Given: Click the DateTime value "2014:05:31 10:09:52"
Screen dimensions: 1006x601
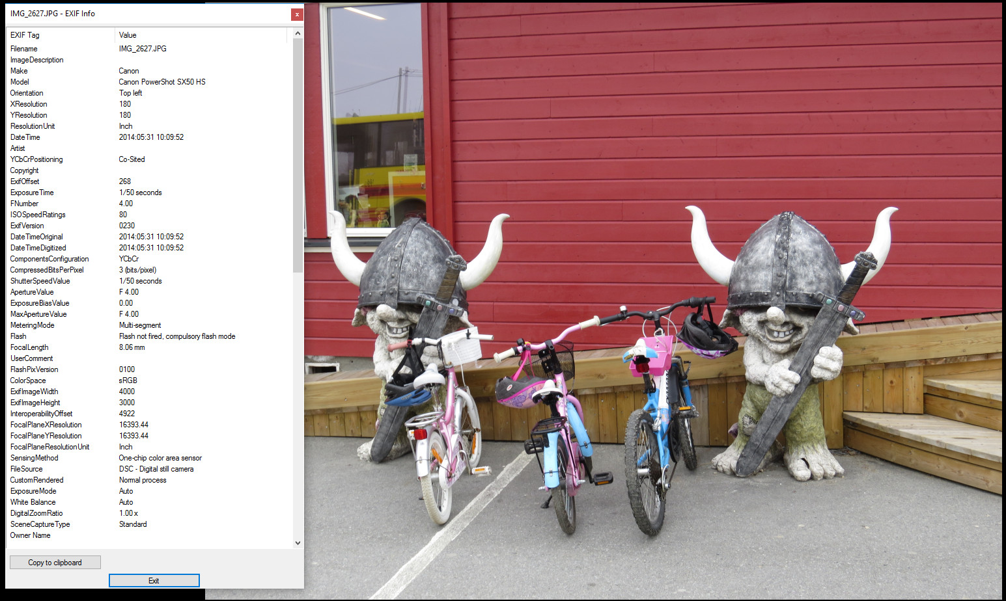Looking at the screenshot, I should (x=151, y=137).
